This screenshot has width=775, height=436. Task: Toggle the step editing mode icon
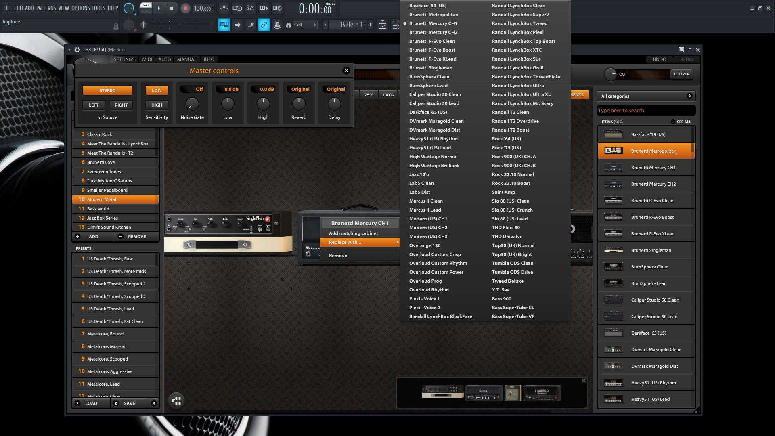point(251,25)
